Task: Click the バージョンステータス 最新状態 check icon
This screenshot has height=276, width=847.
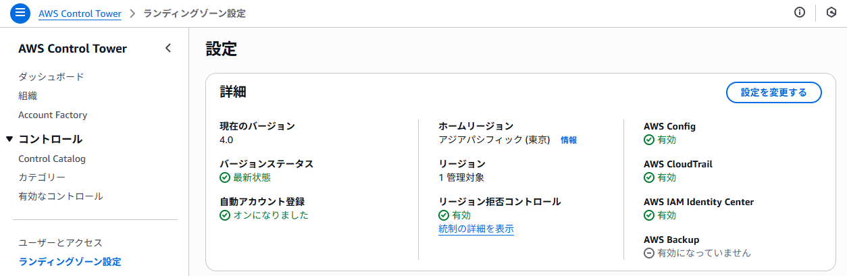Action: tap(225, 177)
